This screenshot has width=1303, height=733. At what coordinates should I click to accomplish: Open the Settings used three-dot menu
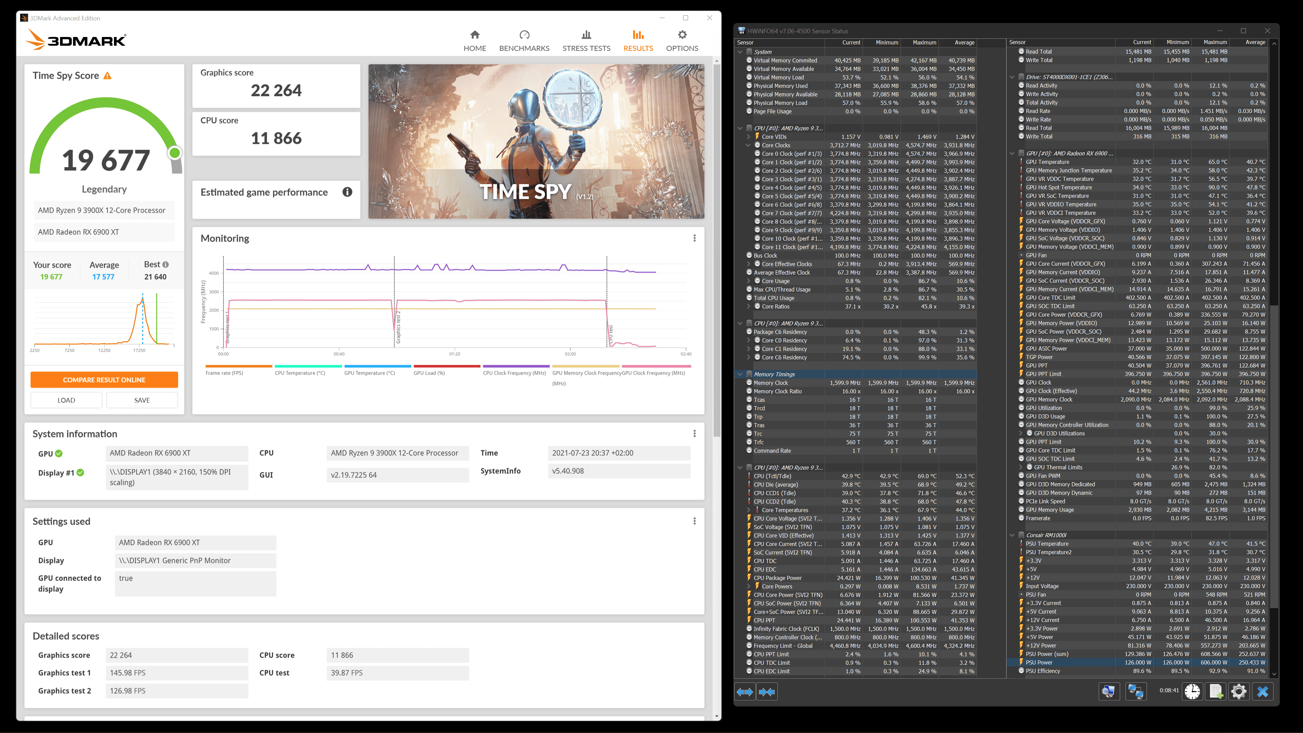coord(695,521)
